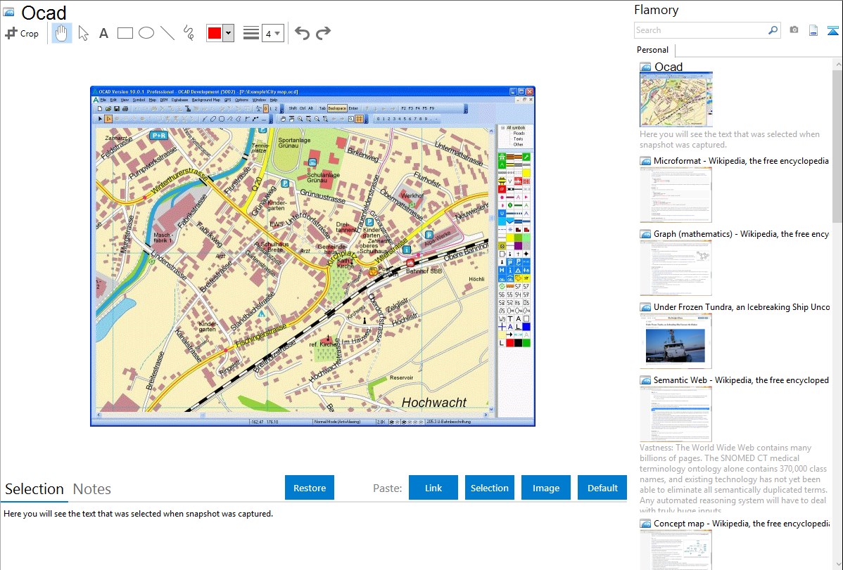843x570 pixels.
Task: Select the straight line tool
Action: [x=167, y=33]
